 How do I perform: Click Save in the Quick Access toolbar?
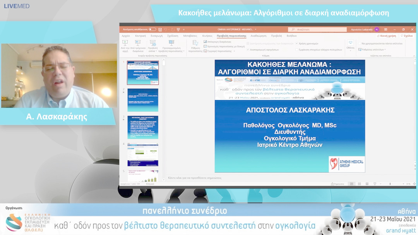161,29
